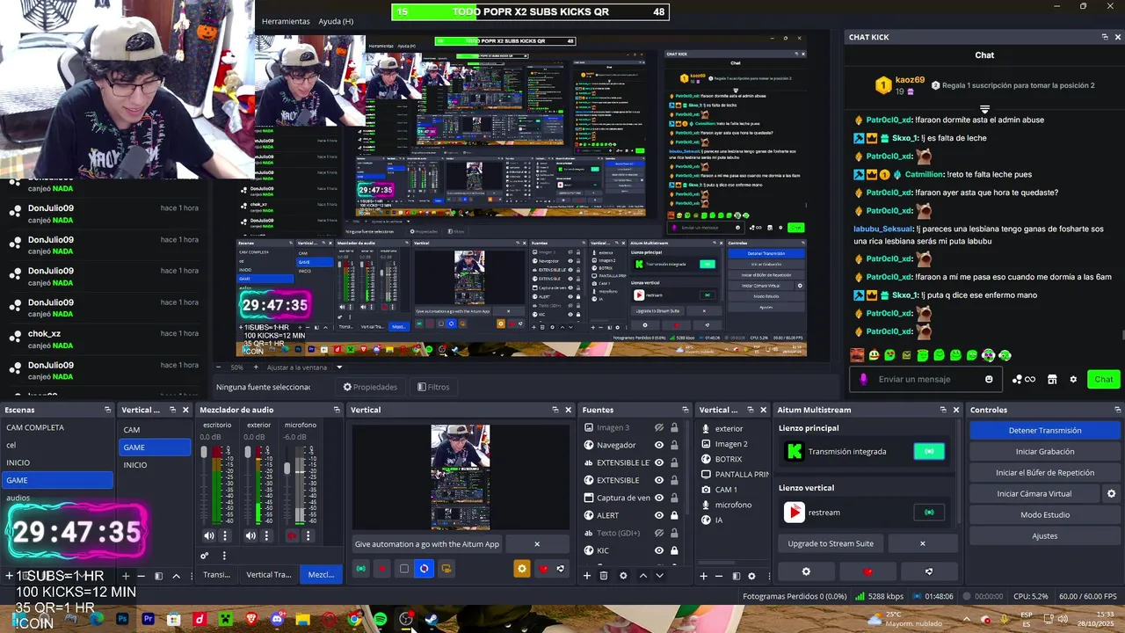Open audio mixer advanced properties gears
This screenshot has height=633, width=1125.
tap(205, 556)
